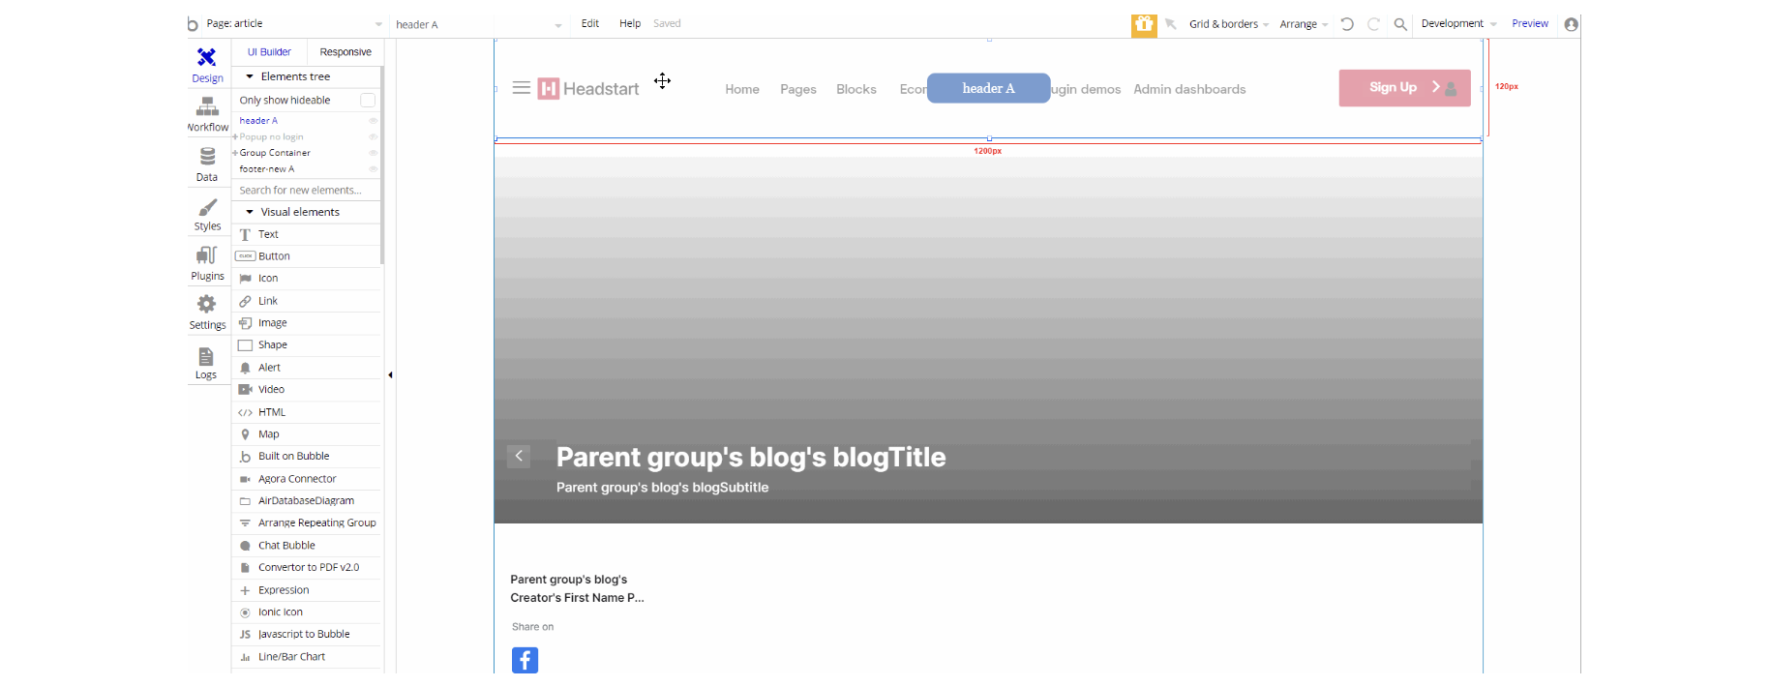
Task: Toggle visibility eye for Group Container
Action: point(373,153)
